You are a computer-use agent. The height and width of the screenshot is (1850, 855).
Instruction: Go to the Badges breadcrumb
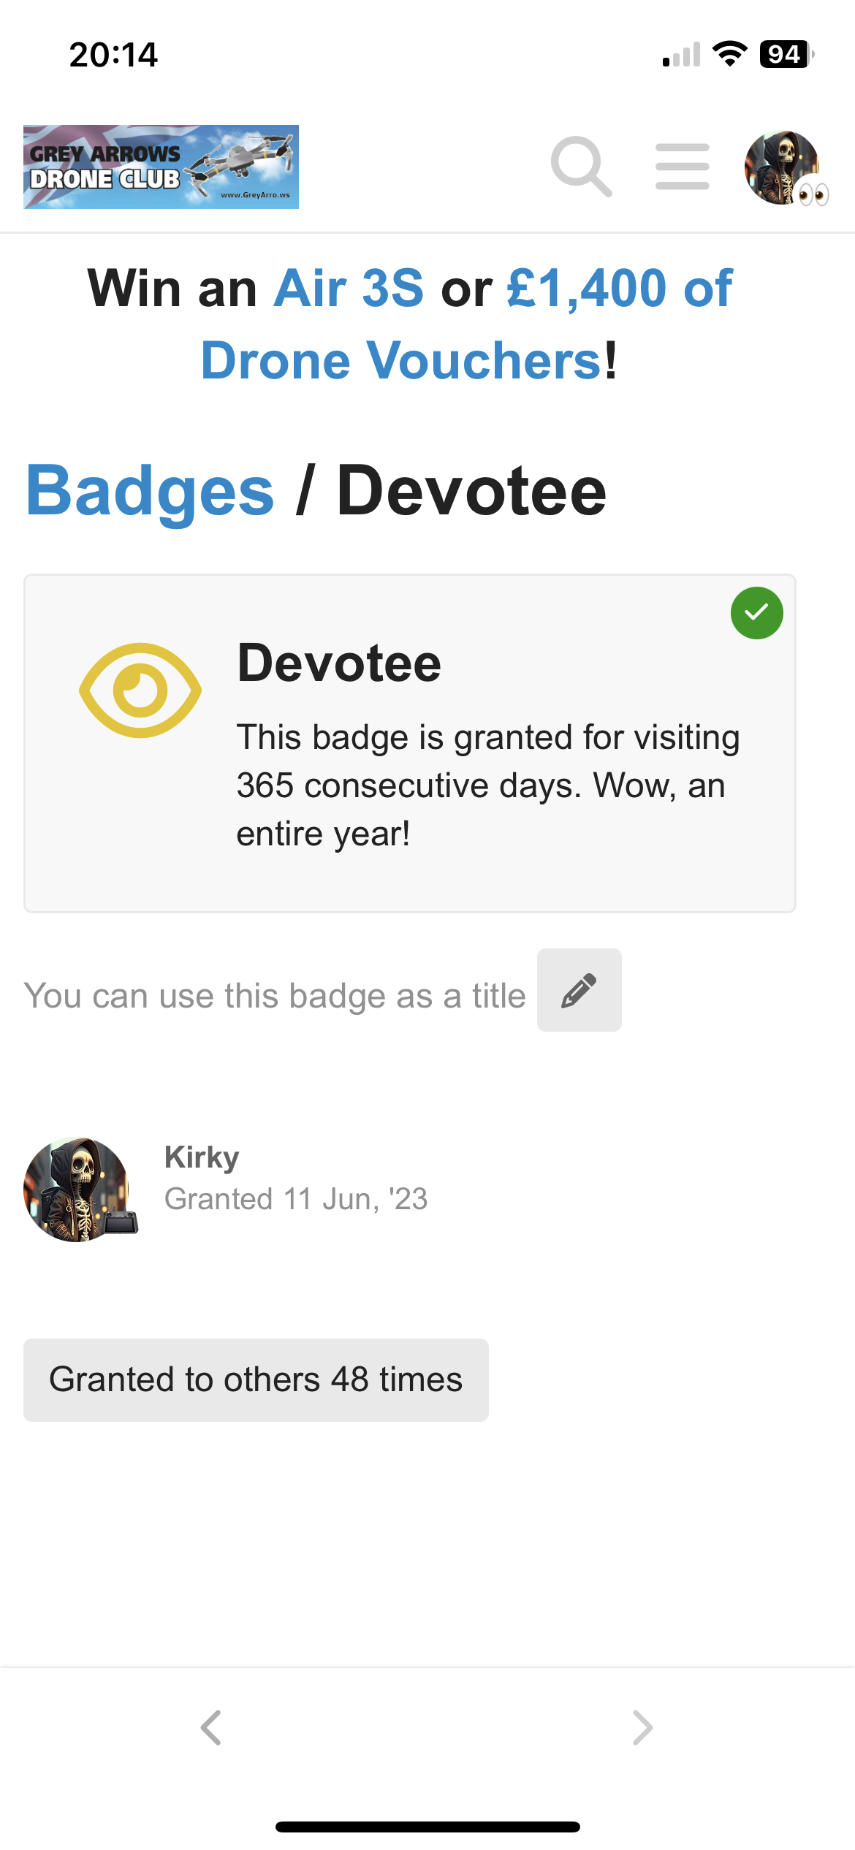click(x=150, y=490)
